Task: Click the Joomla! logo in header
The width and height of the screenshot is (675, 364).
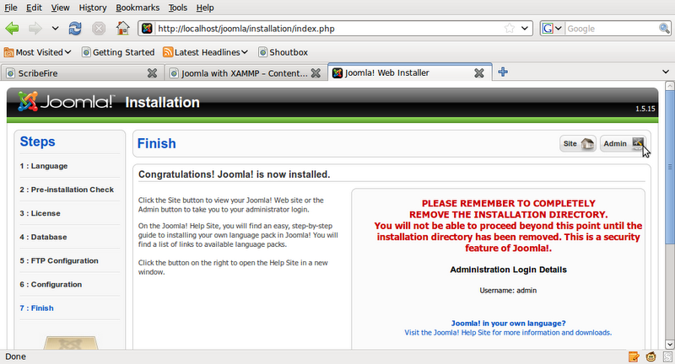Action: [67, 102]
